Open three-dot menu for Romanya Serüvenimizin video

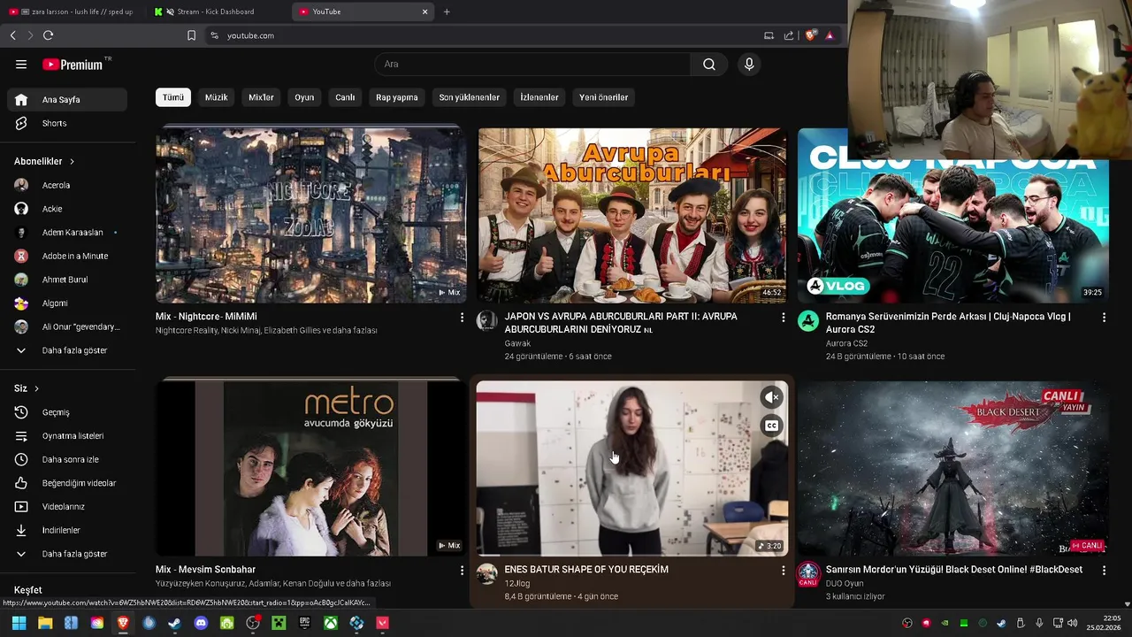tap(1104, 317)
